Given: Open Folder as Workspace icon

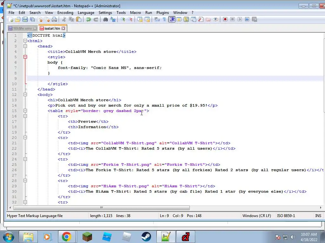Looking at the screenshot, I should tap(208, 19).
